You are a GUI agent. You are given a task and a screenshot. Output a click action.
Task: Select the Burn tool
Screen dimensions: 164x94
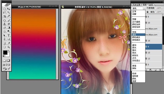[x=9, y=31]
